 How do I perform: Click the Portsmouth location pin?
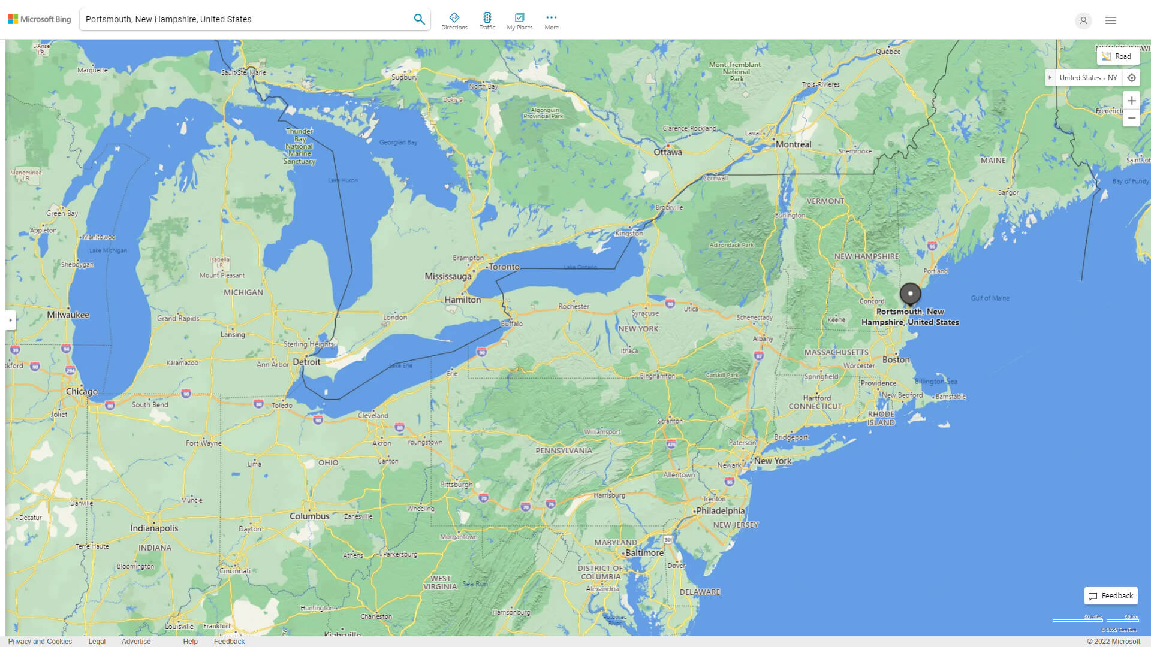[x=910, y=294]
